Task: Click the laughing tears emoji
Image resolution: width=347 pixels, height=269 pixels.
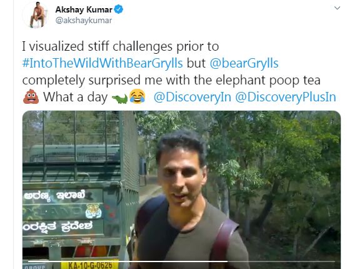Action: [x=137, y=96]
